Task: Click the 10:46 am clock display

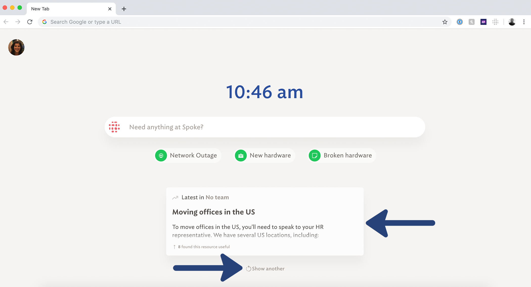Action: (x=264, y=92)
